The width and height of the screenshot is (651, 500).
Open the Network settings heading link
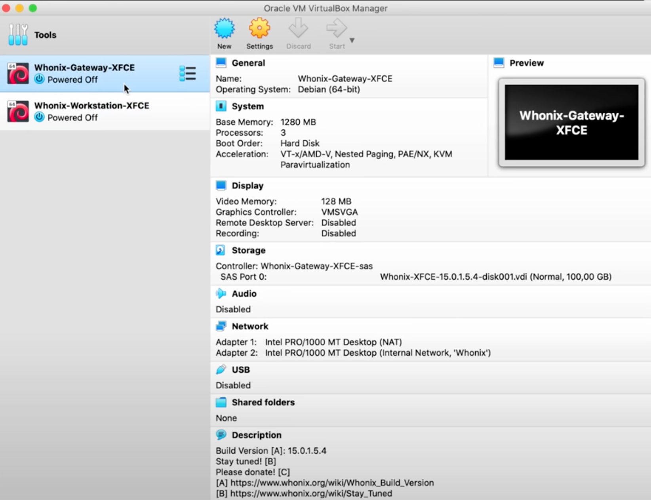[250, 326]
